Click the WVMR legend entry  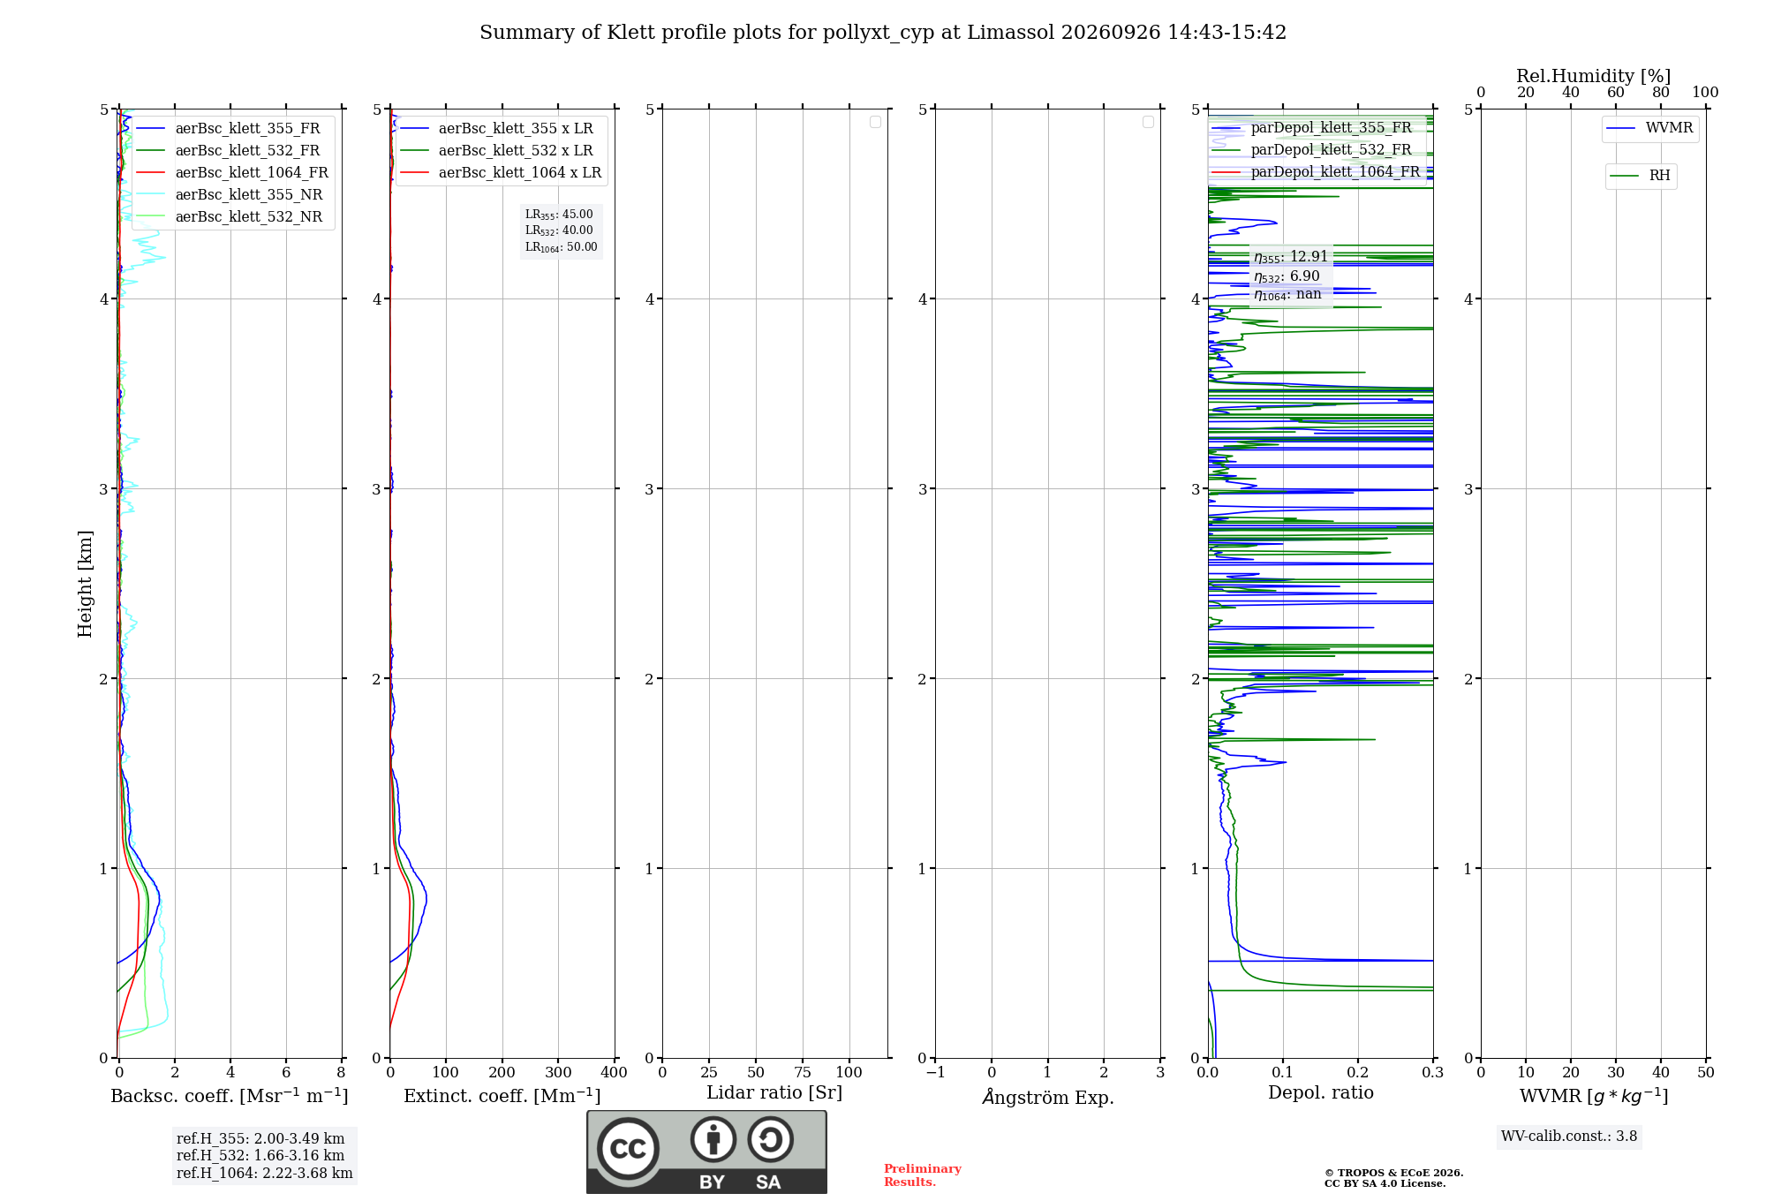tap(1650, 128)
